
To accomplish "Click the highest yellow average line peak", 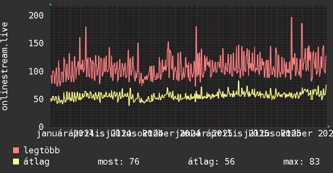I will 238,81.
